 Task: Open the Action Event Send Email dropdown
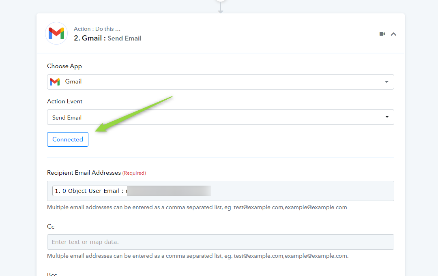pyautogui.click(x=220, y=117)
